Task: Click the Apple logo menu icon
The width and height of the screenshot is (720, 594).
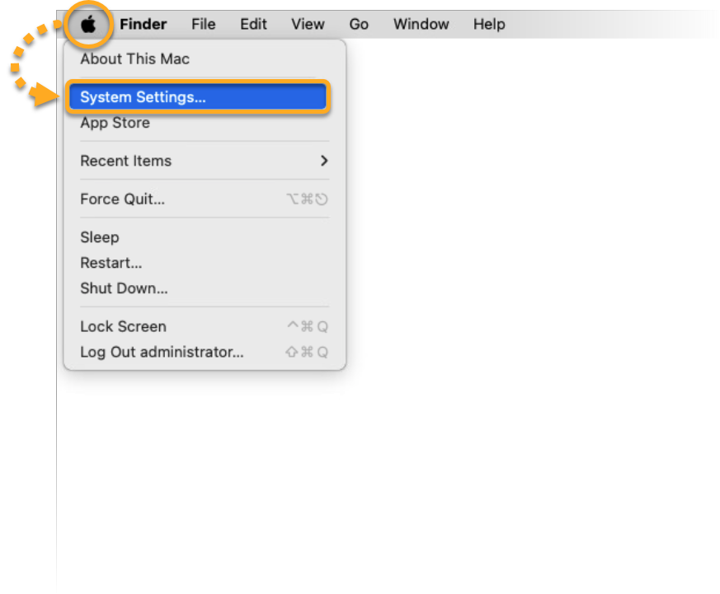Action: [88, 24]
